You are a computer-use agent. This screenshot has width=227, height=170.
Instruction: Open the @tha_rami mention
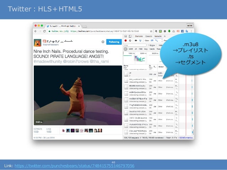point(99,61)
